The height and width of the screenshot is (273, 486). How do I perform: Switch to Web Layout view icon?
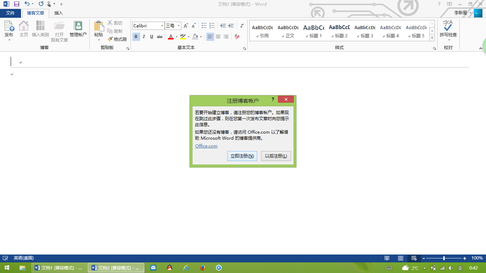click(414, 258)
